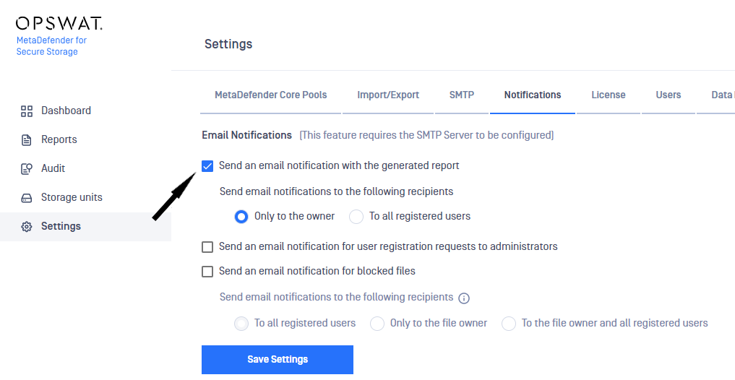
Task: Click the Reports document icon
Action: 27,140
